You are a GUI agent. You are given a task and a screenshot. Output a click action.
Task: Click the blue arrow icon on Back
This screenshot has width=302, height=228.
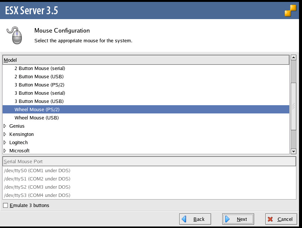click(184, 219)
